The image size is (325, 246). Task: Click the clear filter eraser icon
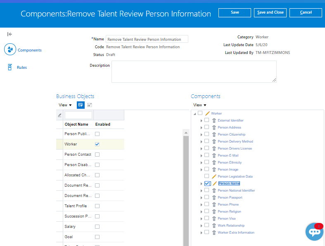pos(59,115)
